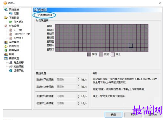Click the 星期一 row label
Screen dimensions: 168x120
click(50, 26)
